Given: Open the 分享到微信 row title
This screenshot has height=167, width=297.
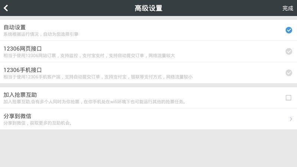Looking at the screenshot, I should (17, 116).
